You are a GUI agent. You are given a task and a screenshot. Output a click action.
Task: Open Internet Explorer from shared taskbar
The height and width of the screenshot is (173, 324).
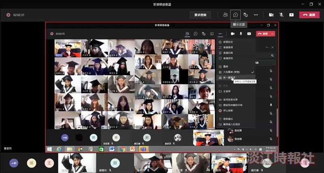click(x=59, y=149)
